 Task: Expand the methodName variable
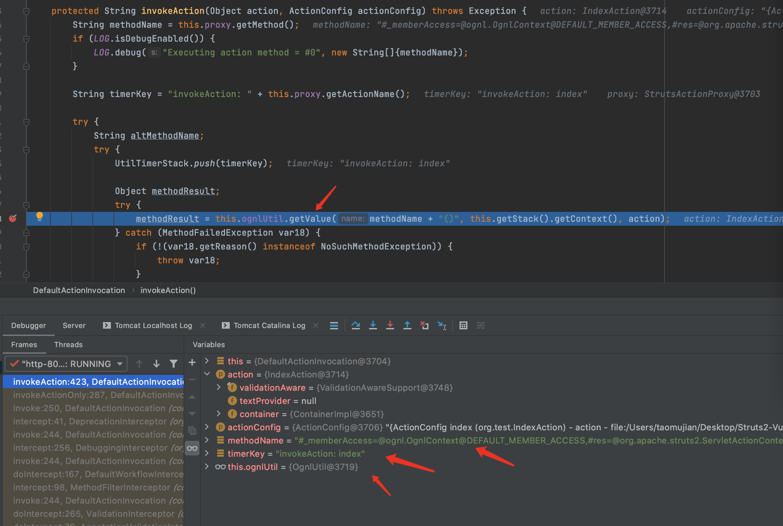pos(207,440)
